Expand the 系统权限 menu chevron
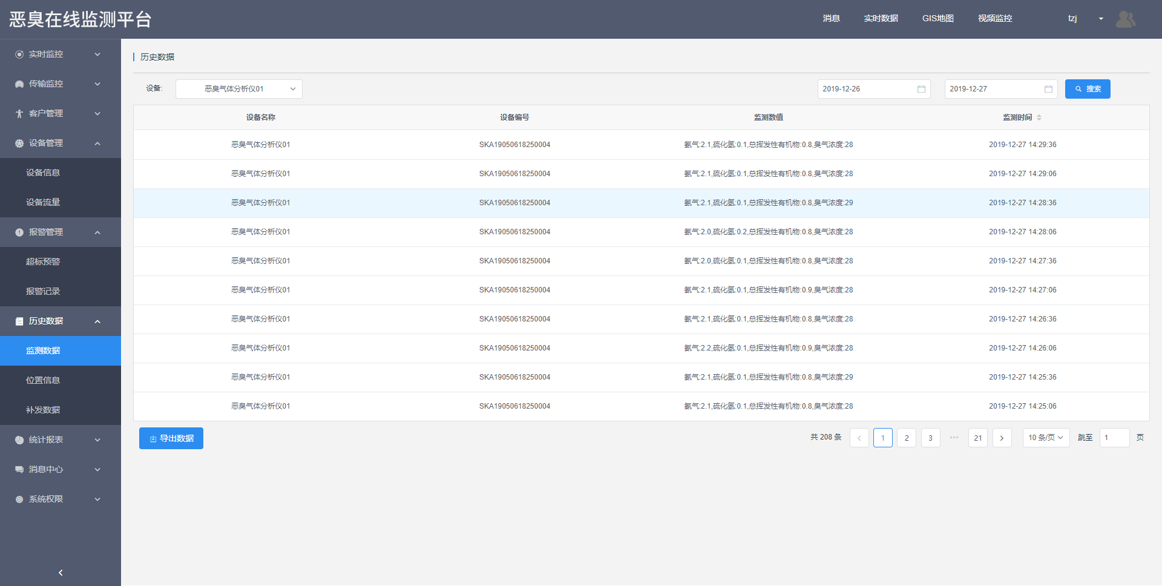 coord(97,499)
